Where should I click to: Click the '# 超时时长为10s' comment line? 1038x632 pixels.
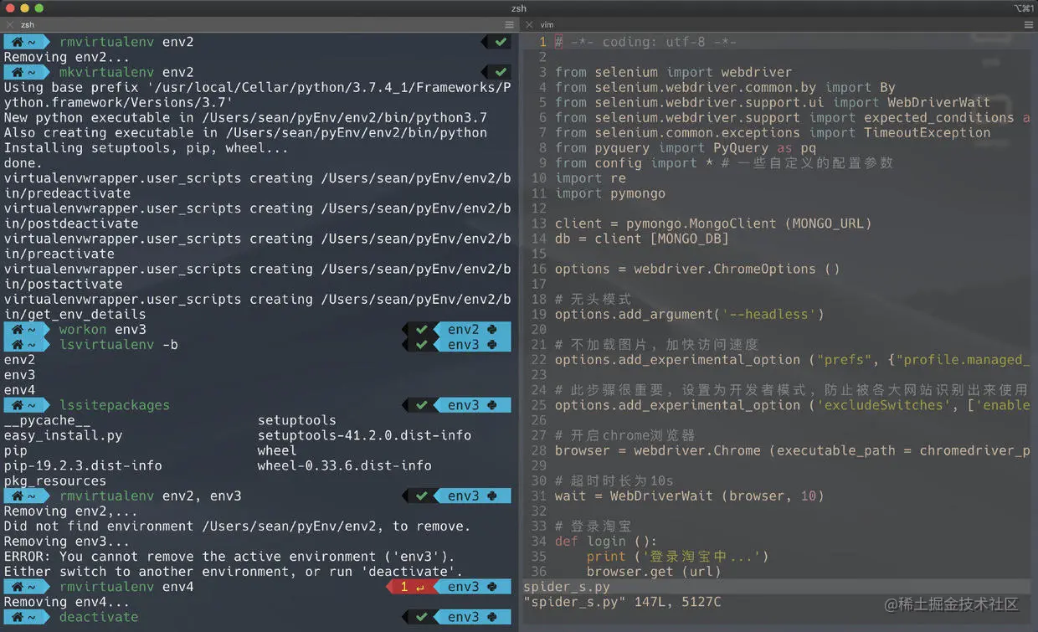[614, 480]
